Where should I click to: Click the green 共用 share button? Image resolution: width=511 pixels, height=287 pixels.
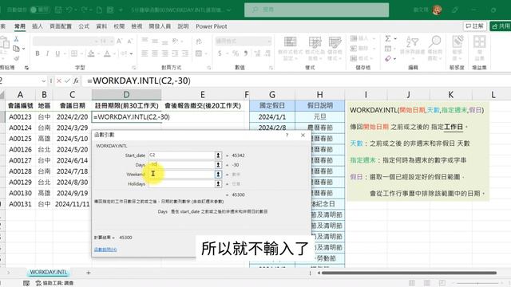pyautogui.click(x=501, y=26)
